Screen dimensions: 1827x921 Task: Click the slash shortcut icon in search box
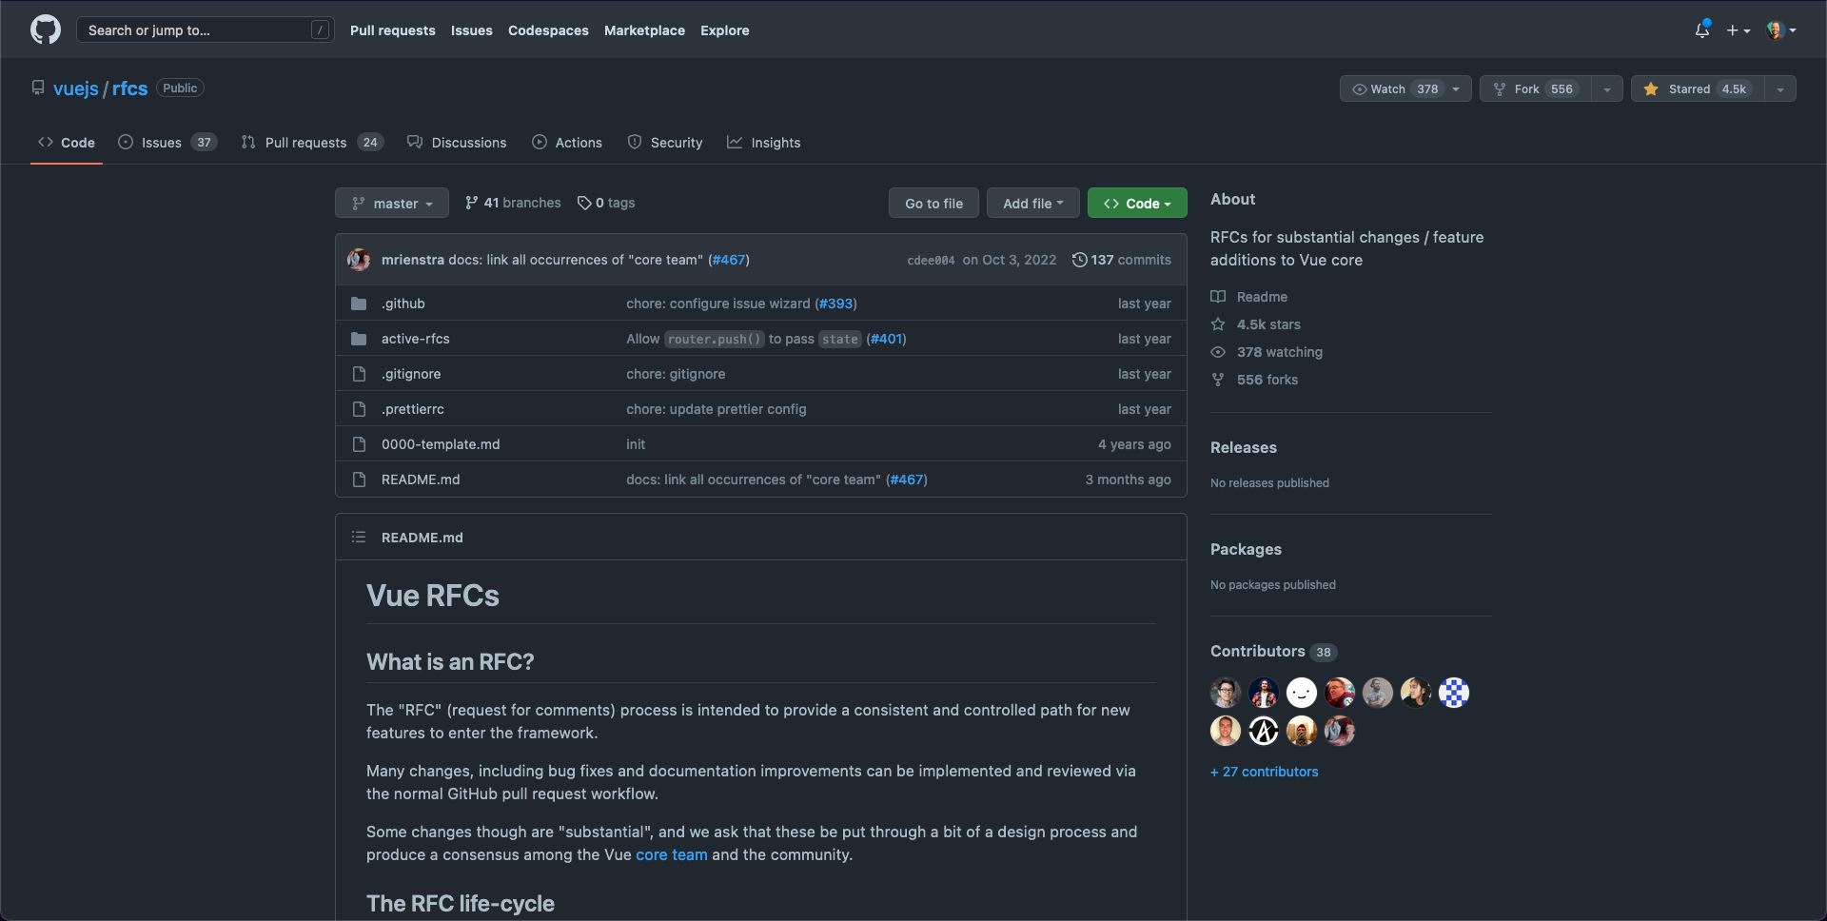(321, 30)
